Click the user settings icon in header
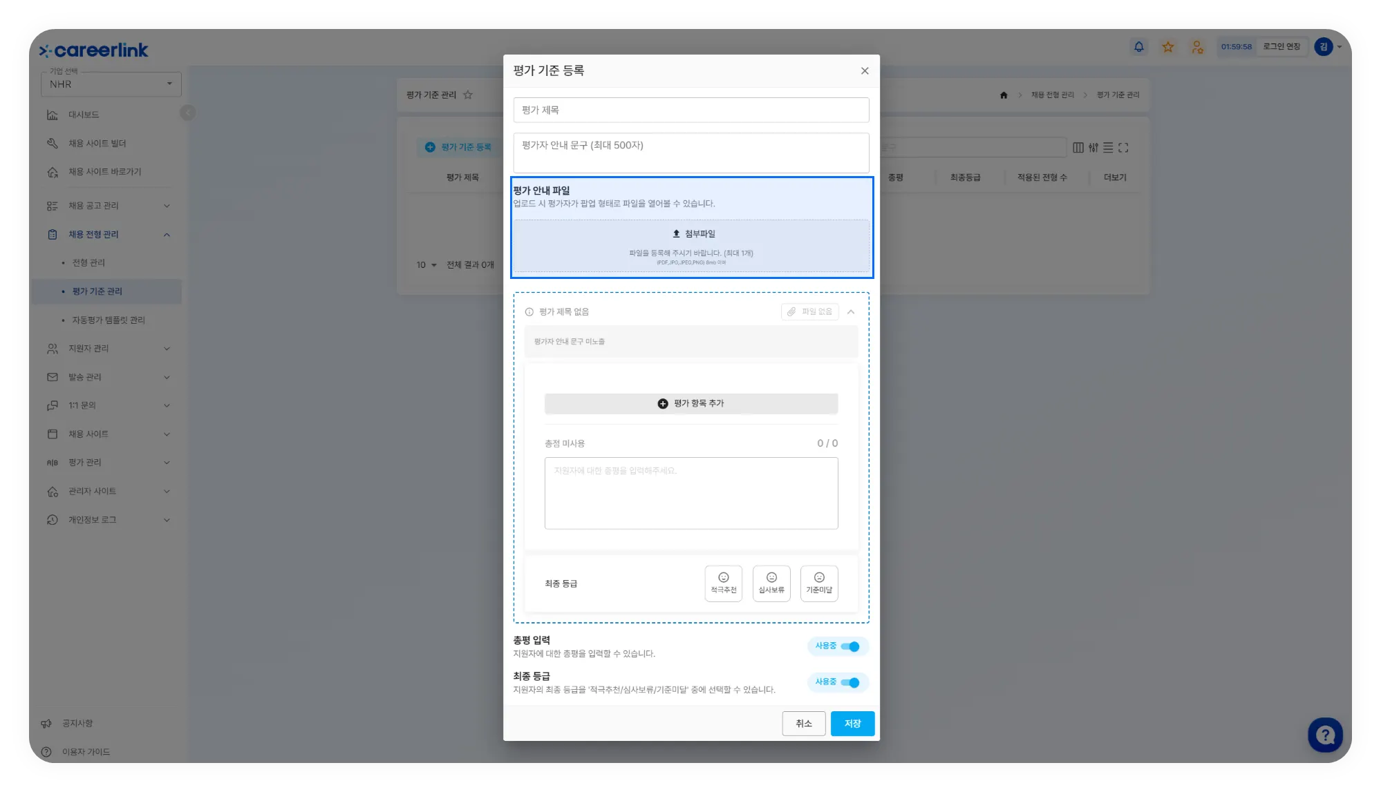Viewport: 1381px width, 792px height. 1196,47
